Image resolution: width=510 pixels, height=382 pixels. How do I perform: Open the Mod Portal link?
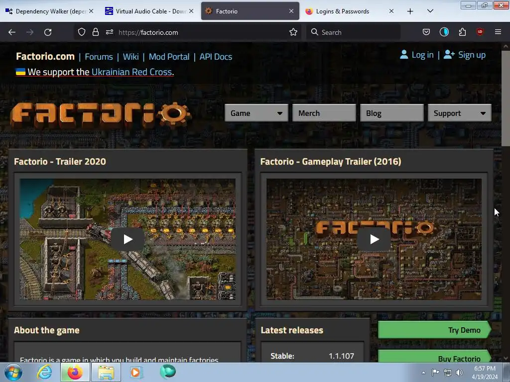point(169,57)
